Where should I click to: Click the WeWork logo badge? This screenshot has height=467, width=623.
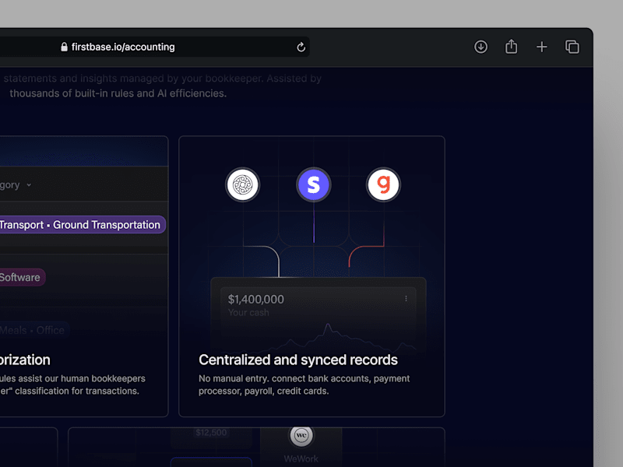pyautogui.click(x=301, y=435)
